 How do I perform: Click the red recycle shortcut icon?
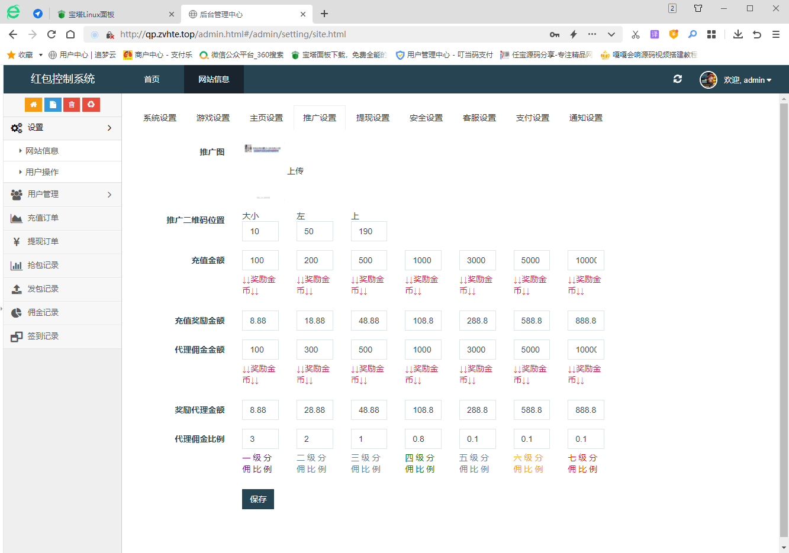pyautogui.click(x=91, y=105)
